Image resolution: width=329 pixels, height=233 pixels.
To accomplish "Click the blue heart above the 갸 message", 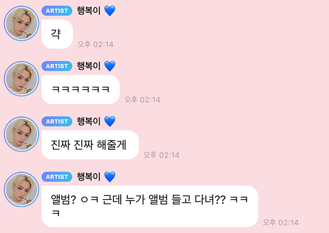I will click(x=110, y=11).
